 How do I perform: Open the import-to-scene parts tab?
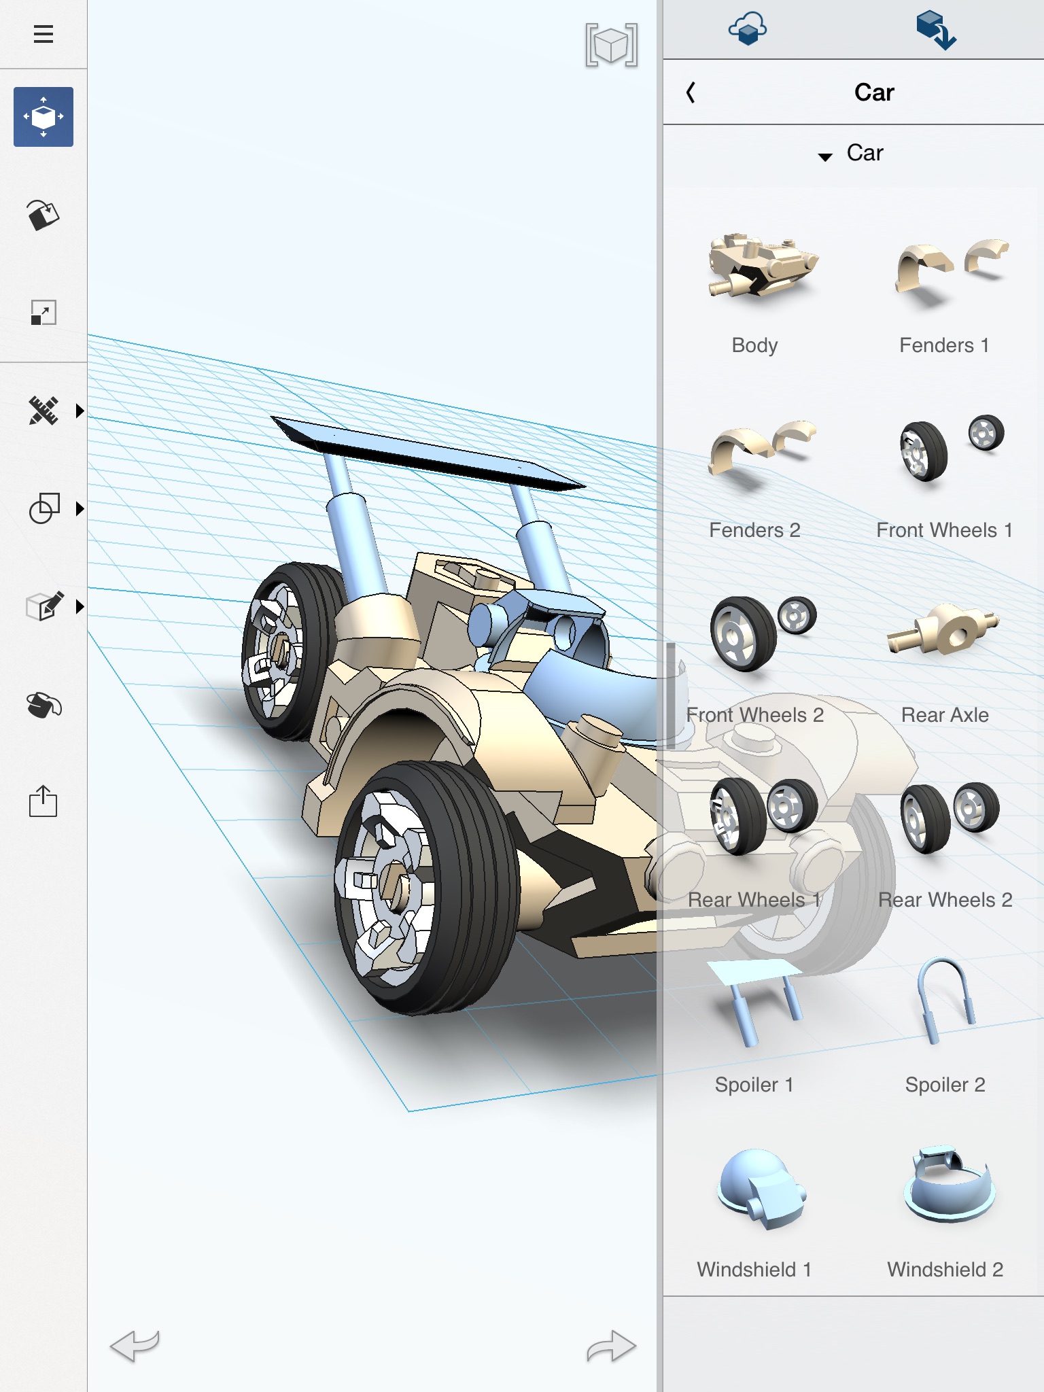[936, 30]
